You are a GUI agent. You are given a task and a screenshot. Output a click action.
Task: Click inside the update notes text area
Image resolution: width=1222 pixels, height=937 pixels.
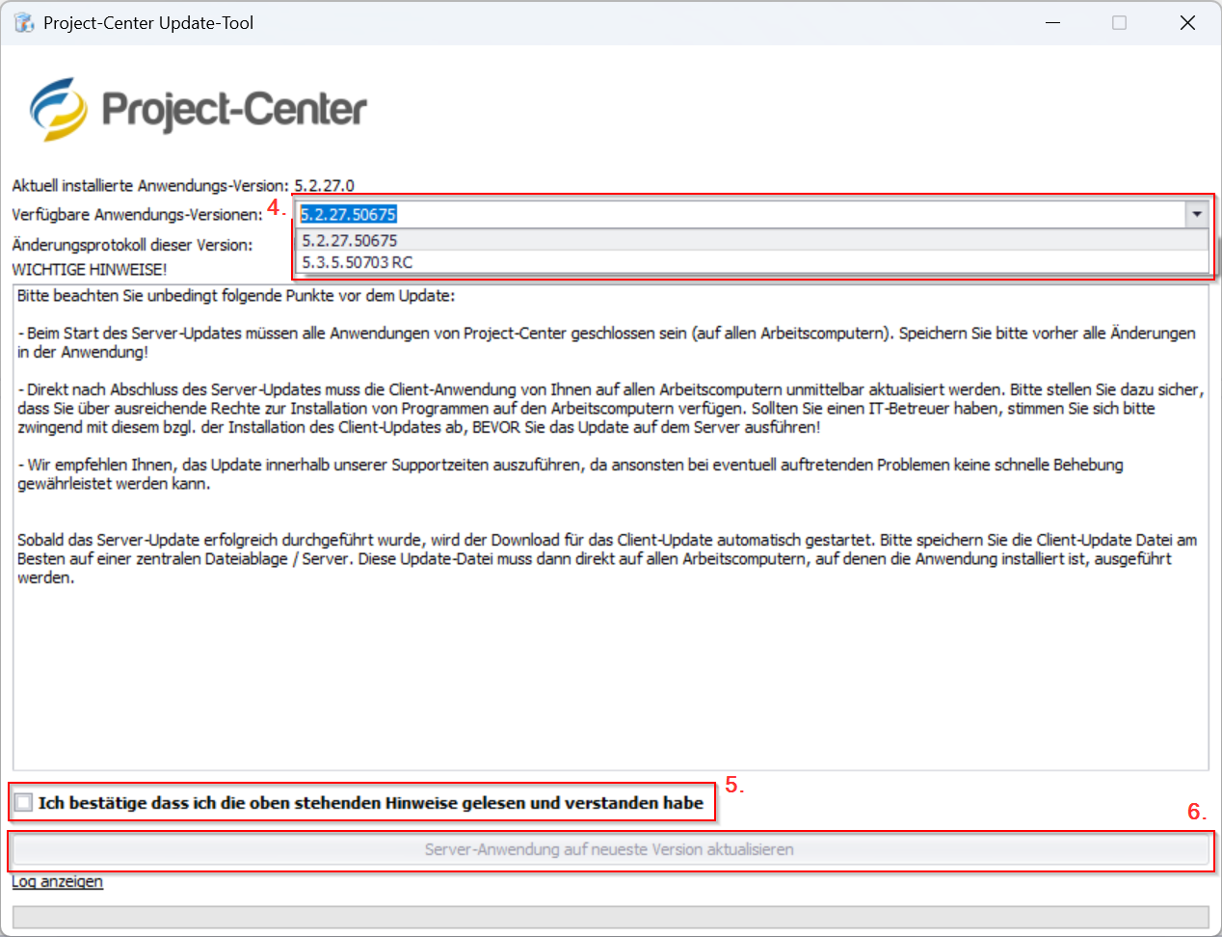point(610,675)
